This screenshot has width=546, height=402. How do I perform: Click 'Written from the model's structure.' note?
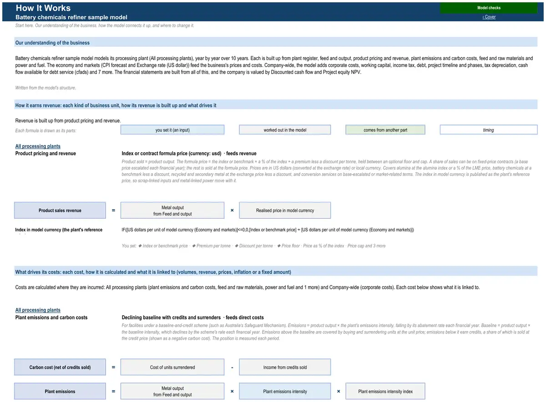pos(45,88)
